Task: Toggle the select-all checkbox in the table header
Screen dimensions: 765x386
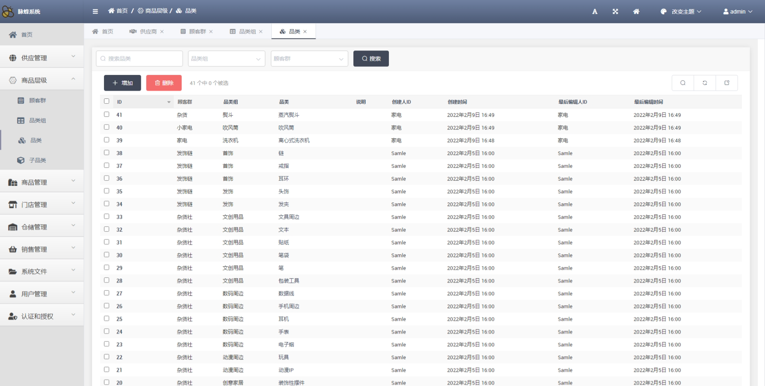Action: 107,101
